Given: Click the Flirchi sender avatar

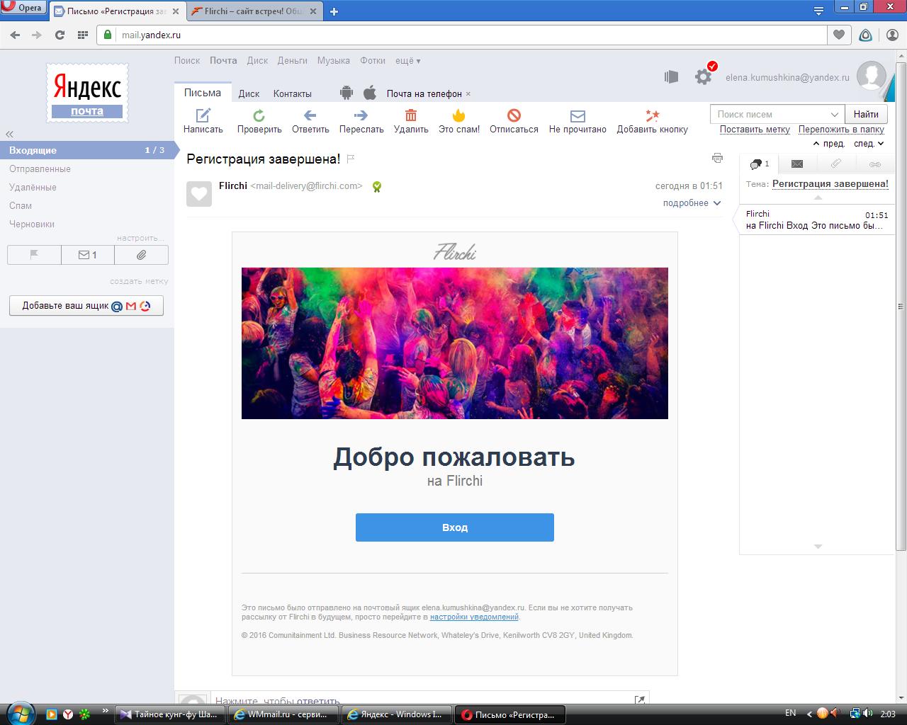Looking at the screenshot, I should click(x=199, y=194).
